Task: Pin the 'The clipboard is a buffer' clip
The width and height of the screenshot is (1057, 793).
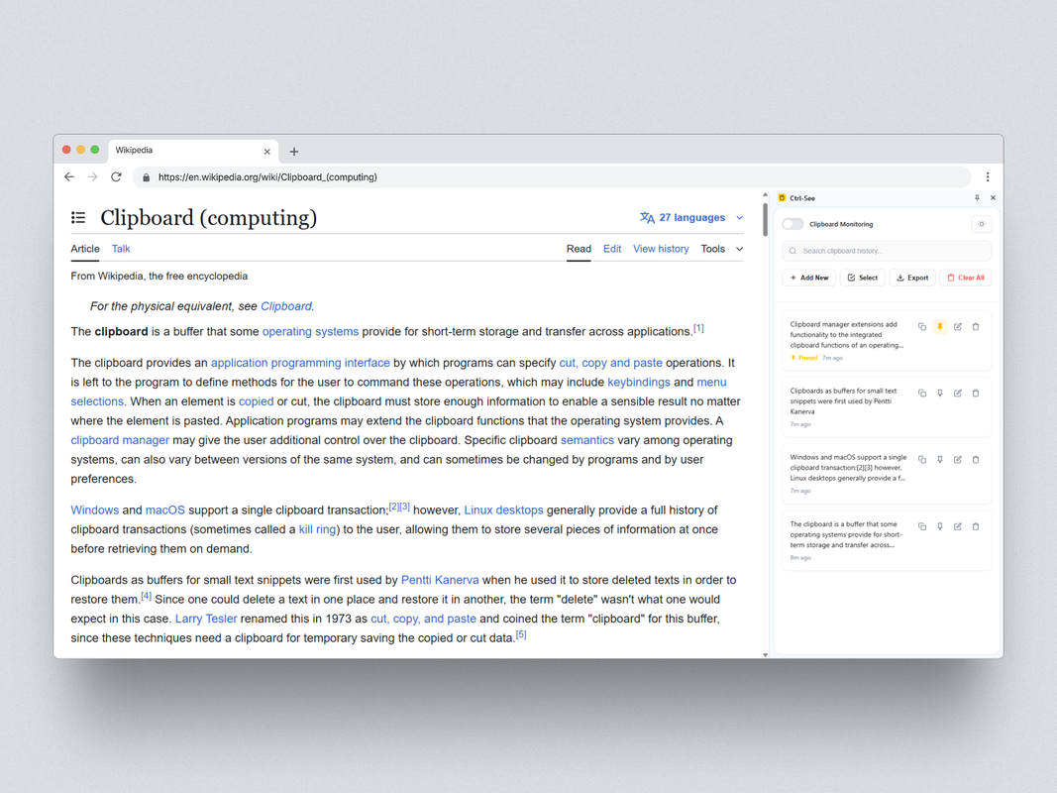Action: [940, 526]
